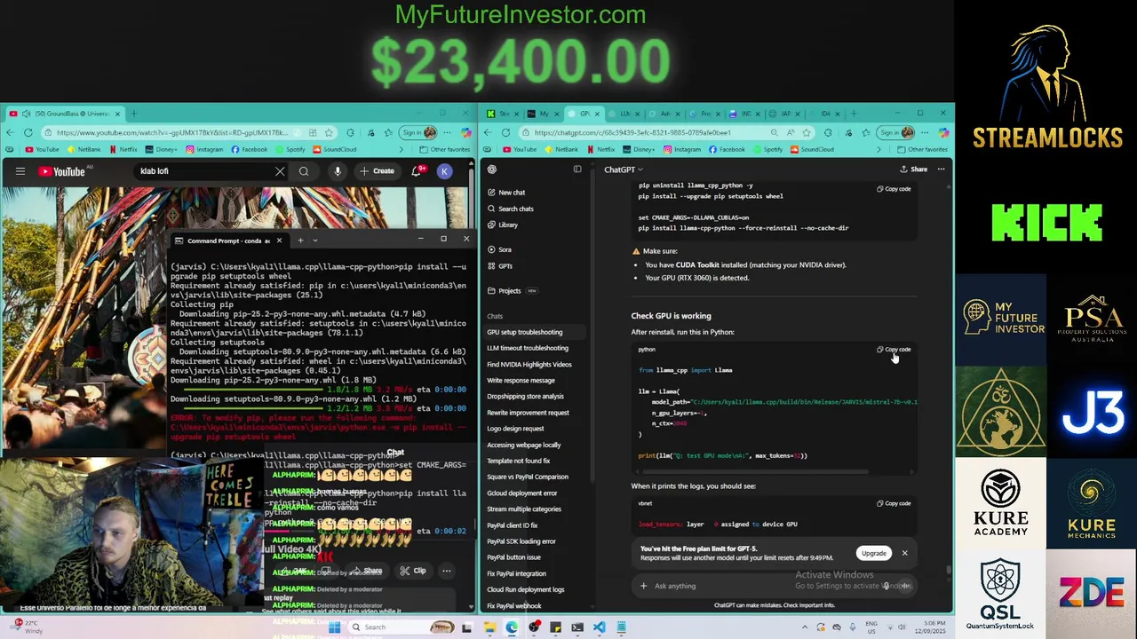Click the taskbar Search box

[x=400, y=627]
